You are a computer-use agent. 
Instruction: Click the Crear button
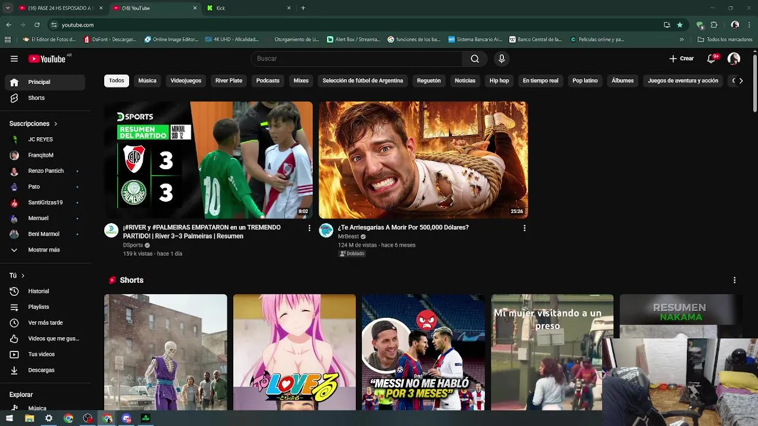tap(682, 59)
